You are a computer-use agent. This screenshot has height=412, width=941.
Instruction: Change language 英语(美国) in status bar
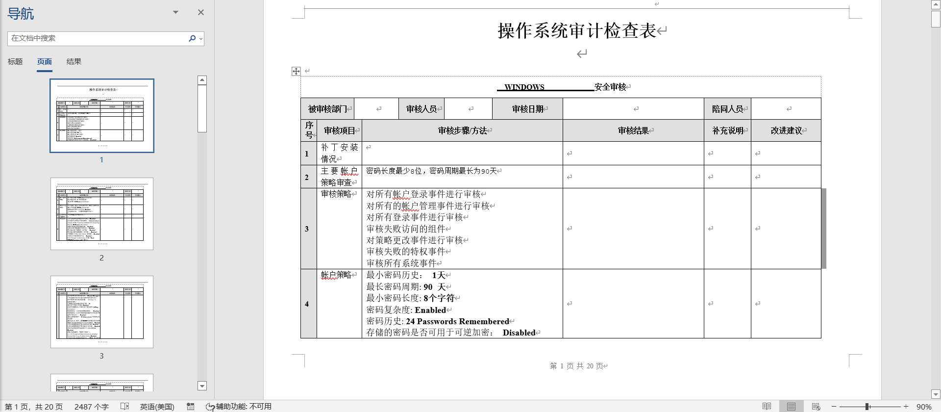tap(157, 407)
